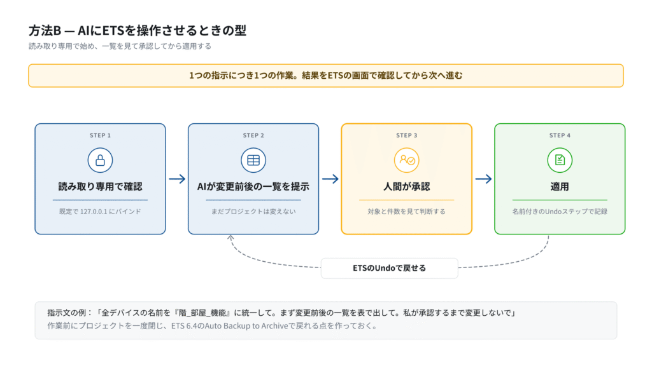Click the text '対象と件数を見て判断する'
The width and height of the screenshot is (652, 366).
tap(407, 211)
